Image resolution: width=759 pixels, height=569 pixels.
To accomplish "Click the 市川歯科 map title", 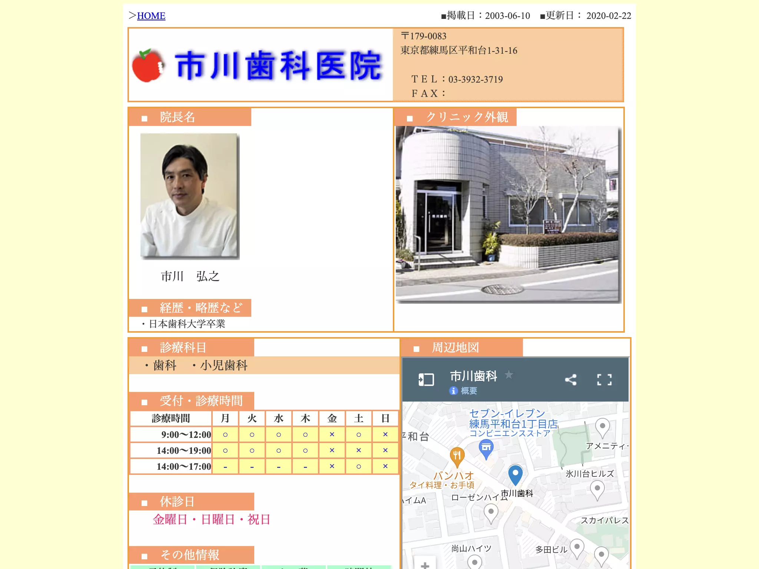I will coord(474,376).
